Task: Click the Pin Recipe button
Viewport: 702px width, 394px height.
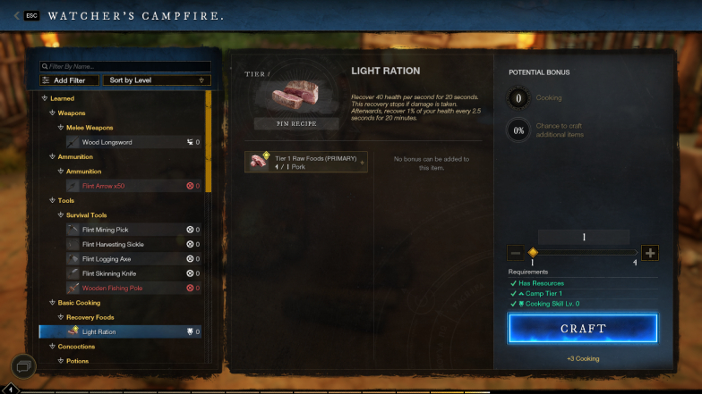Action: 296,123
